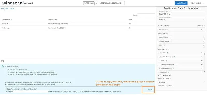Select the Website visits - May 23, 2019 cell
This screenshot has height=95, width=207.
[56, 28]
